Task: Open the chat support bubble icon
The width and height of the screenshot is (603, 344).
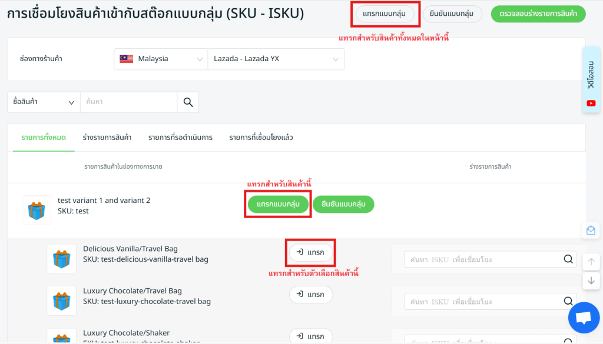Action: [583, 318]
